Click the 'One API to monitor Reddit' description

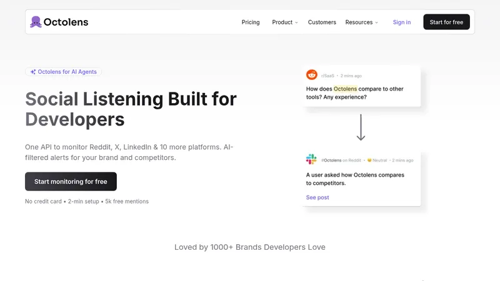[x=129, y=152]
